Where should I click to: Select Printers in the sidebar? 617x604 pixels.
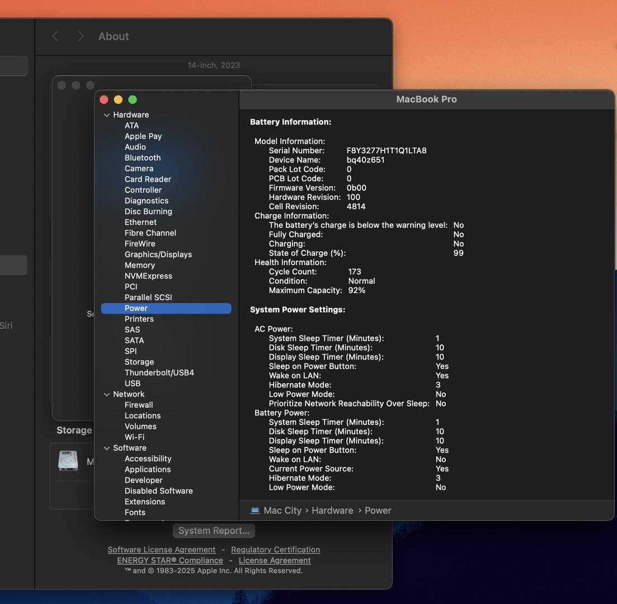[139, 319]
